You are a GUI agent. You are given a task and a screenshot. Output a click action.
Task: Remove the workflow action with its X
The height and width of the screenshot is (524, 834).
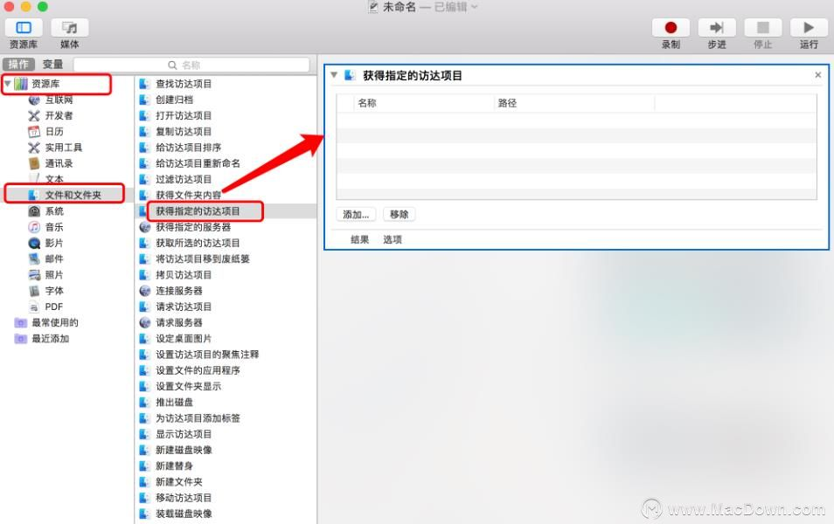(818, 75)
